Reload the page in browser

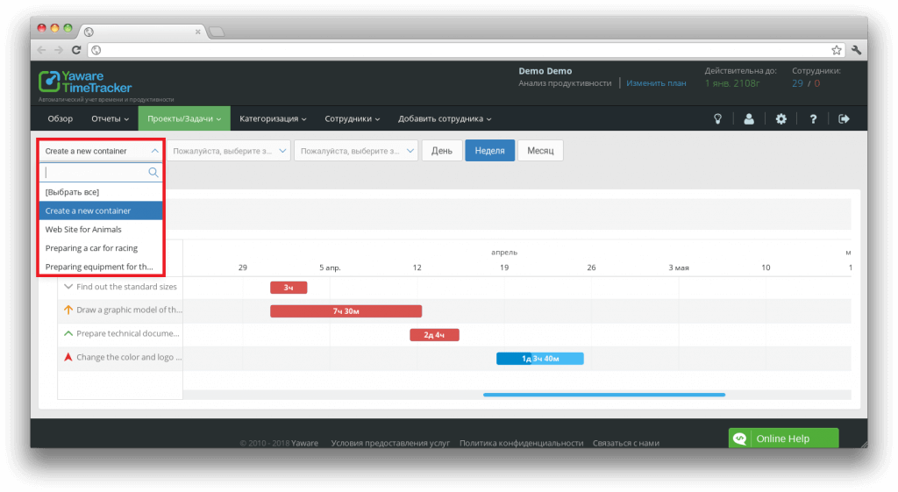click(75, 50)
